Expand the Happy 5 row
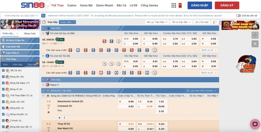 pos(43,85)
